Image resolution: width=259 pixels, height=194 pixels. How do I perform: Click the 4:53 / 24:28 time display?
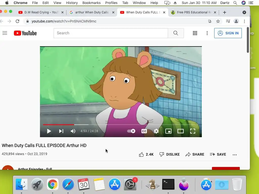tap(89, 131)
